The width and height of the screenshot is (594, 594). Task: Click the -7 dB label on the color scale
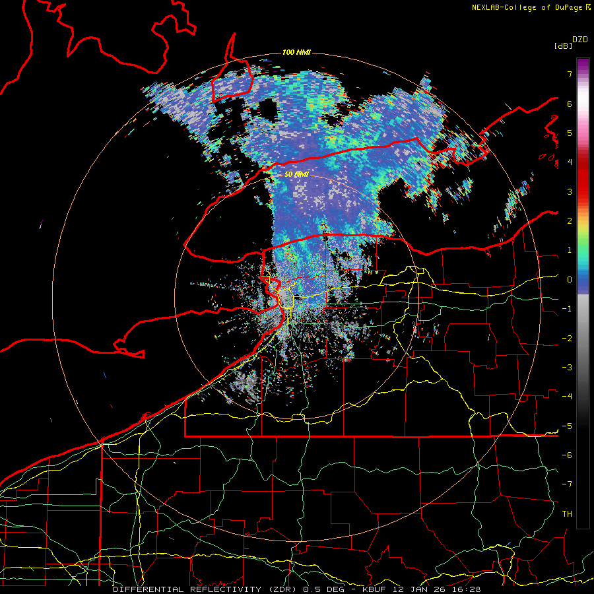[567, 484]
